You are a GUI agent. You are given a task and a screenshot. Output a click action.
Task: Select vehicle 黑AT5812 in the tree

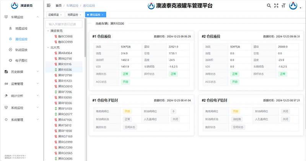click(x=65, y=125)
